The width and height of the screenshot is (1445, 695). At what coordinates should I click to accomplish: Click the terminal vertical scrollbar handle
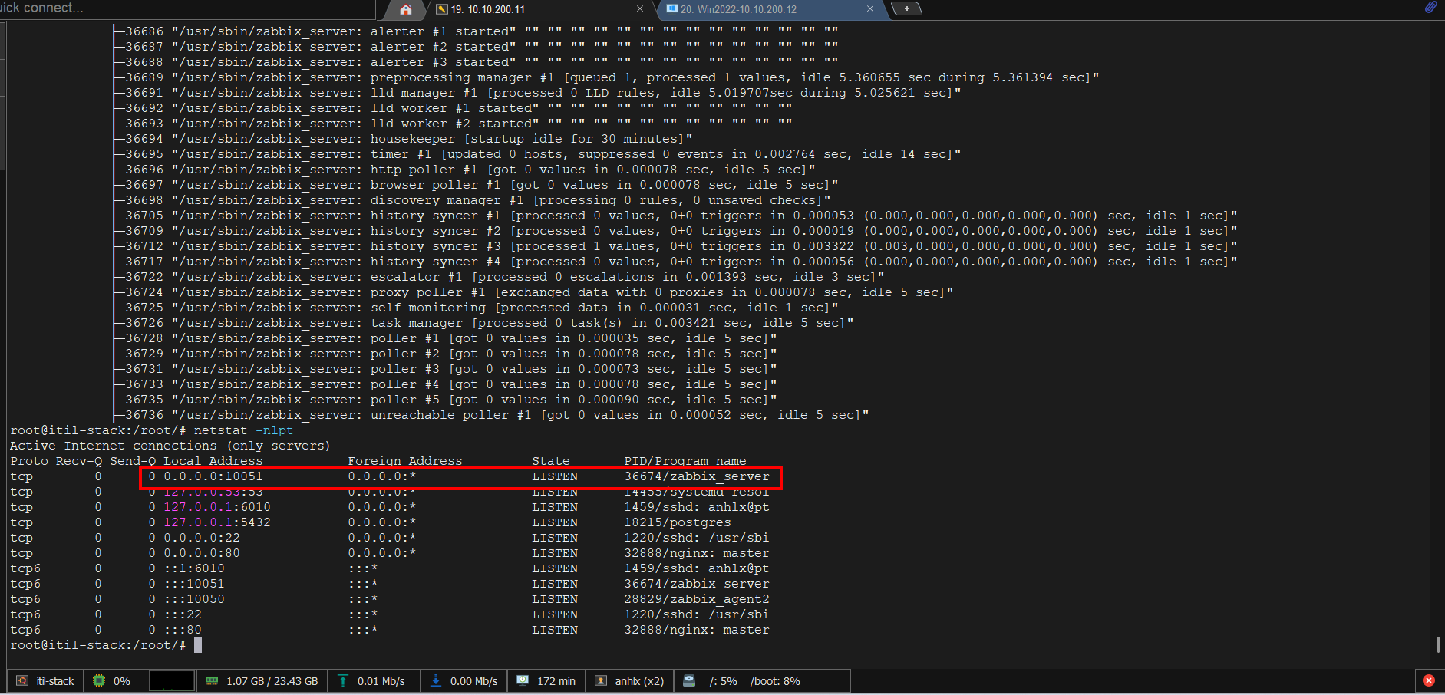click(1438, 644)
